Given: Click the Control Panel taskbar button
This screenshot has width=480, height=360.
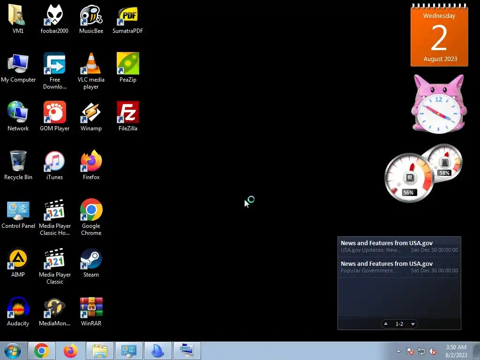Looking at the screenshot, I should tap(129, 351).
